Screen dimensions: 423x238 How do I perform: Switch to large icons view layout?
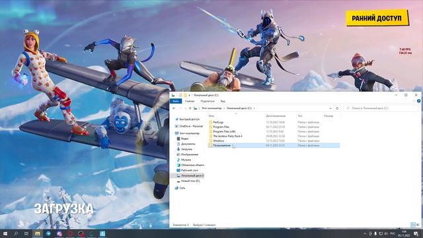click(418, 225)
